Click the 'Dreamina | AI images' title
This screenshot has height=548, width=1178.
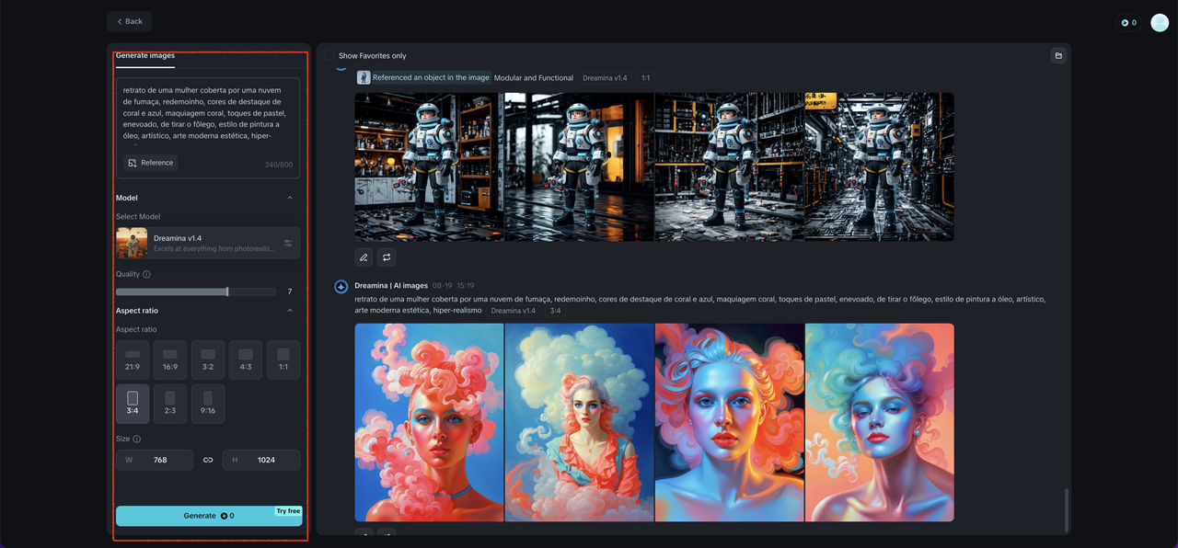[x=391, y=286]
